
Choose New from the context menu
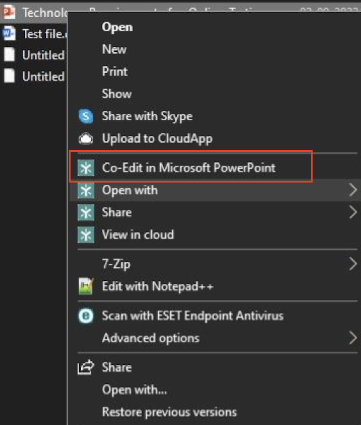(114, 49)
